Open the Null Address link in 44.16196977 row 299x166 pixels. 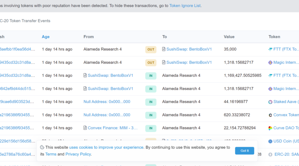pyautogui.click(x=107, y=102)
